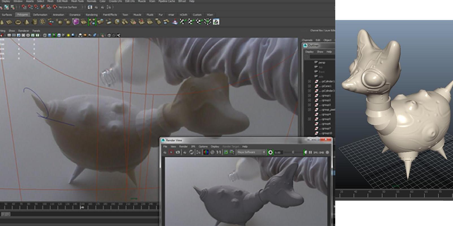Open Render View IPR menu

(193, 147)
